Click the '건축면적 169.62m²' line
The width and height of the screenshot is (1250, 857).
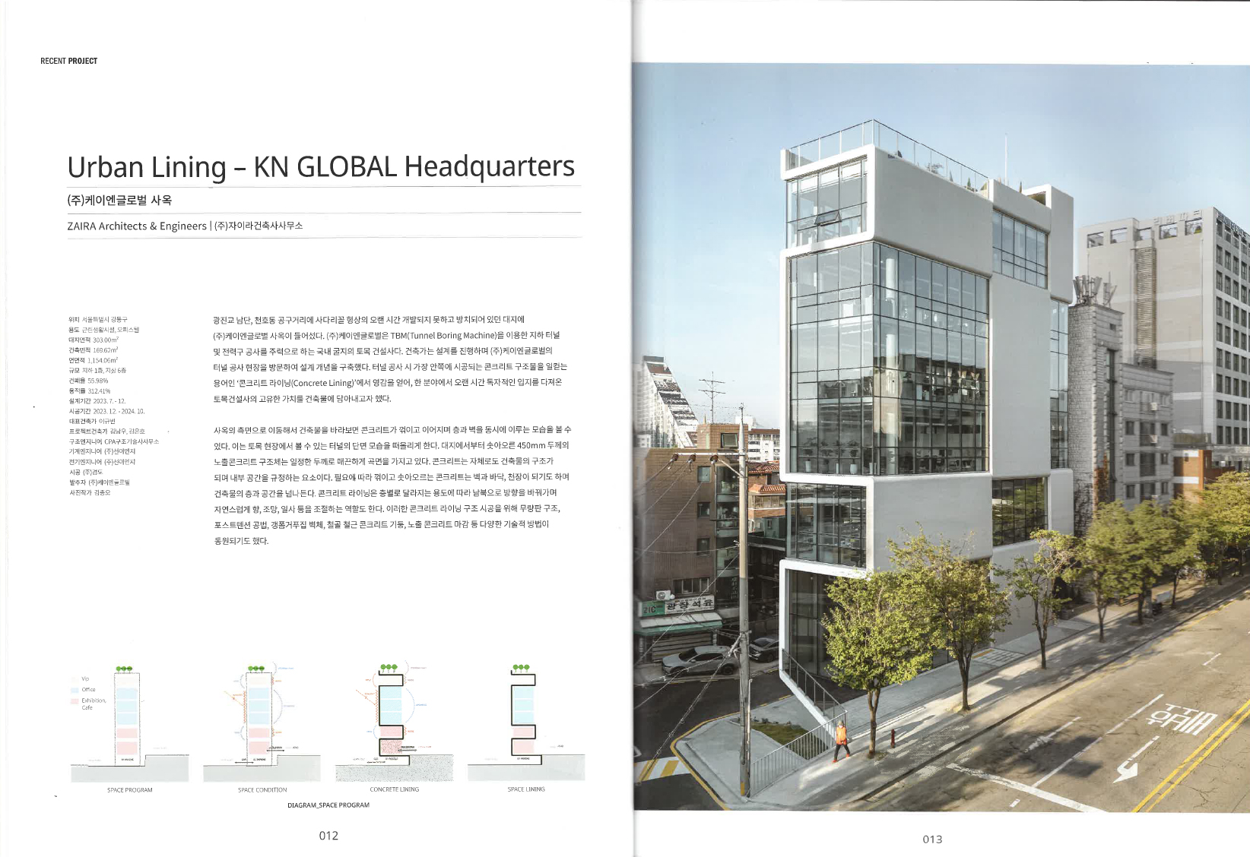pyautogui.click(x=94, y=350)
